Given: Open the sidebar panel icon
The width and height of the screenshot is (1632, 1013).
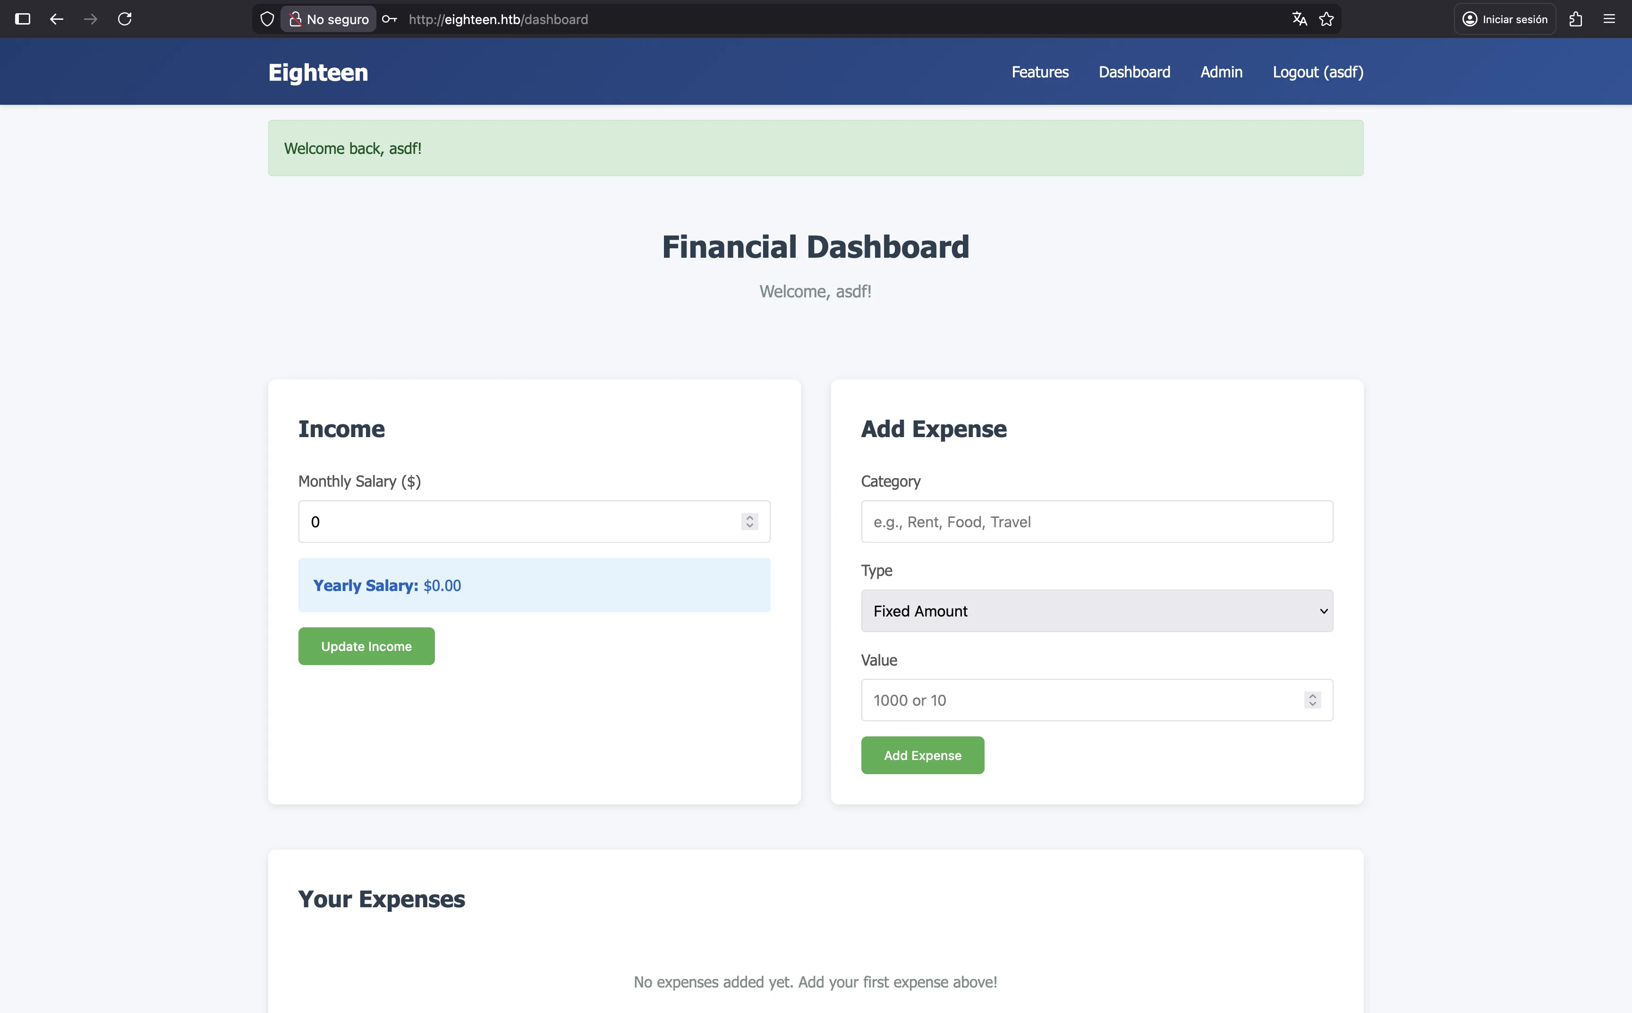Looking at the screenshot, I should [x=23, y=19].
